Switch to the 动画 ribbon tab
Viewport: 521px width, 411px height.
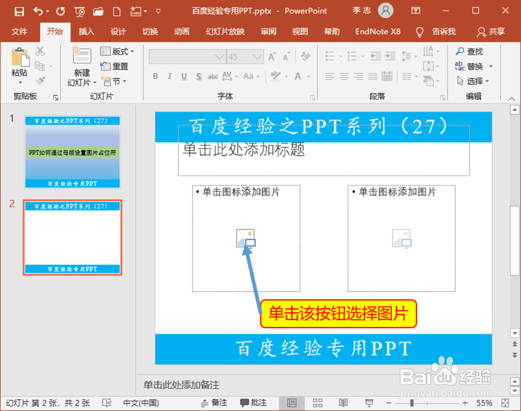(x=181, y=32)
